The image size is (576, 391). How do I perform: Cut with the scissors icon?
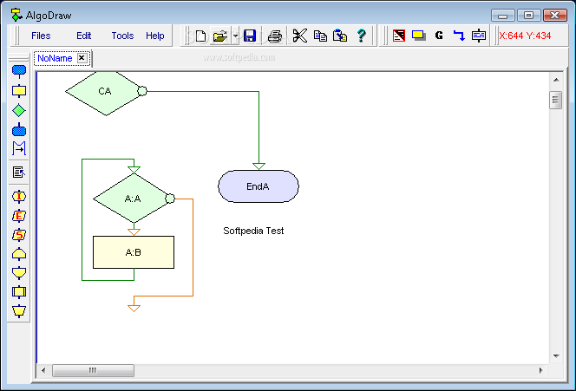click(300, 36)
